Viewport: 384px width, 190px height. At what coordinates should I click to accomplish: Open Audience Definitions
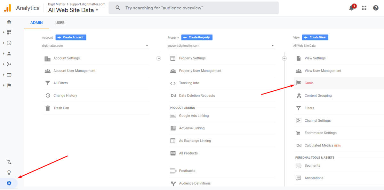195,183
